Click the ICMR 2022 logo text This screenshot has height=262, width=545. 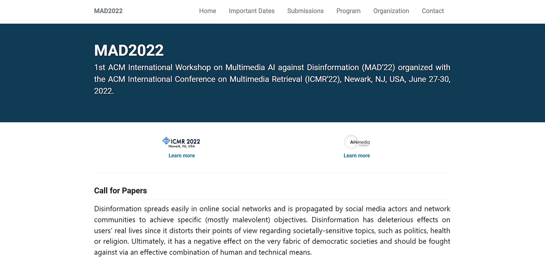(x=185, y=142)
